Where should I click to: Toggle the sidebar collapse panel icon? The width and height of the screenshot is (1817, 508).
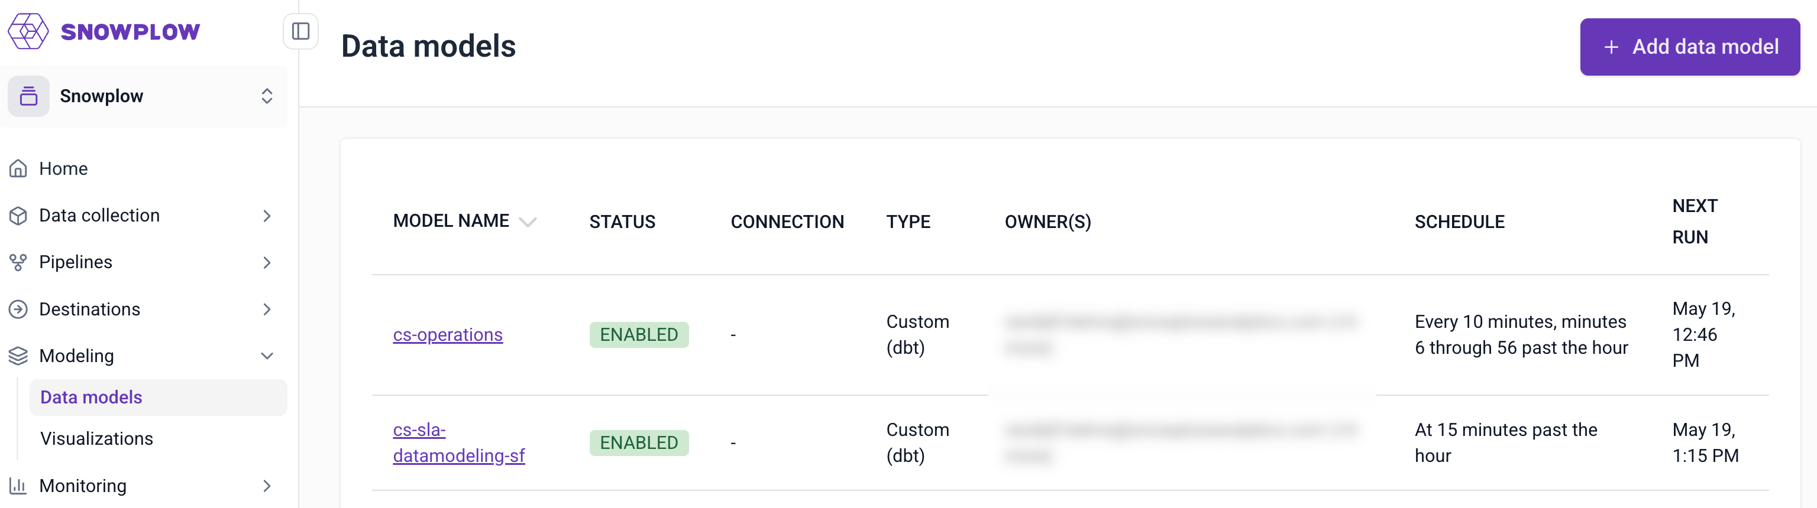click(x=300, y=31)
